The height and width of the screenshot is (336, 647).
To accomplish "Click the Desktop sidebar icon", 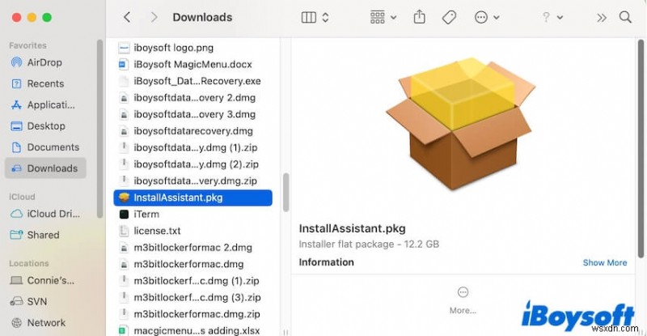I will [x=16, y=126].
